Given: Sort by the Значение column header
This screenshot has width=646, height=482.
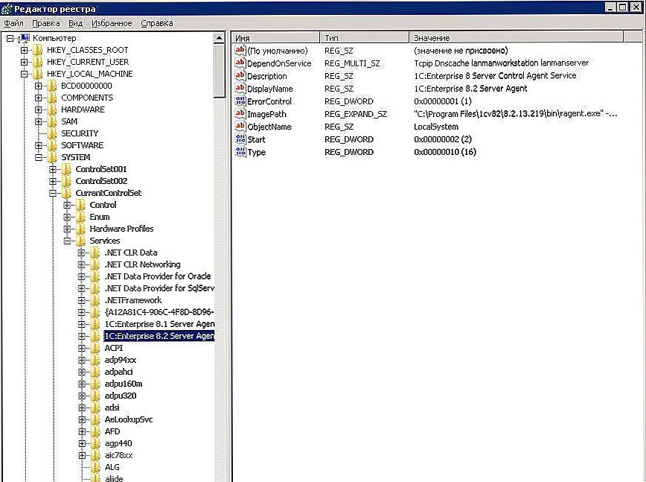Looking at the screenshot, I should point(517,38).
